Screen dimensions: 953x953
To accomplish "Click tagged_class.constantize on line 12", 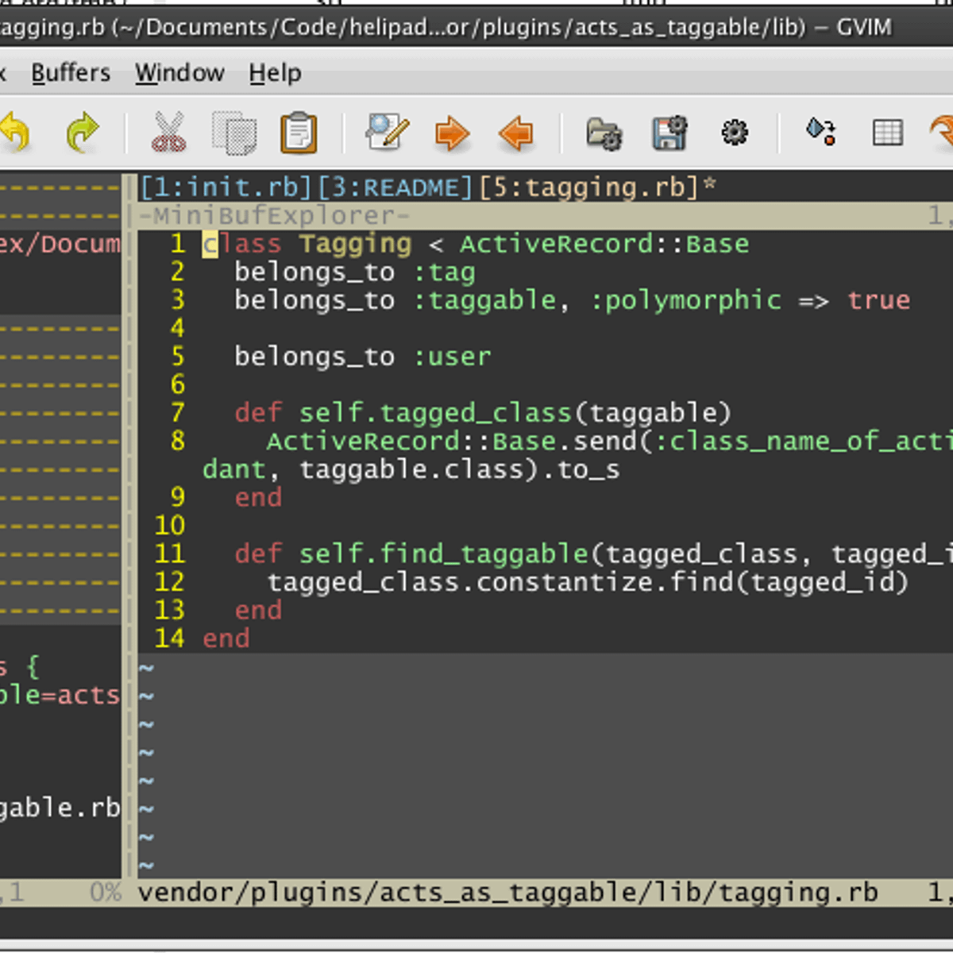I will coord(460,582).
